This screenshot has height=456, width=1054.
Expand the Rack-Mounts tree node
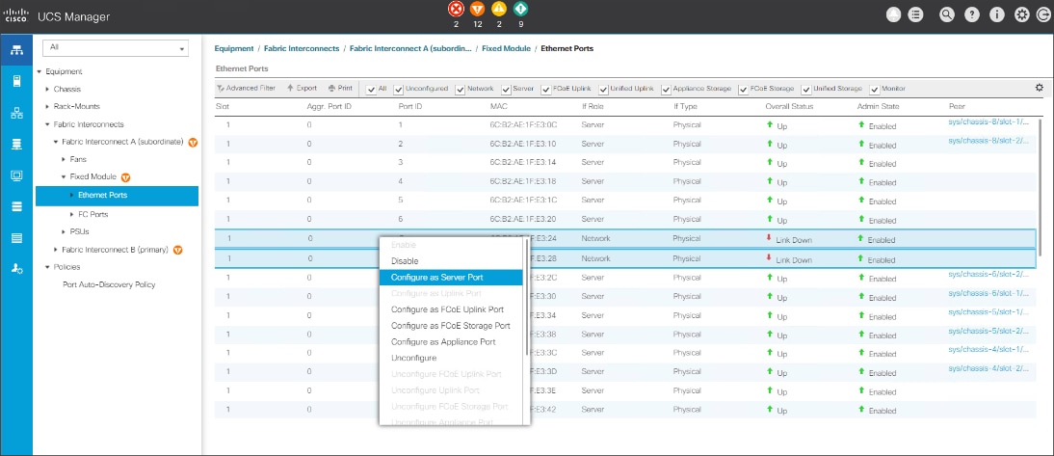(x=47, y=106)
